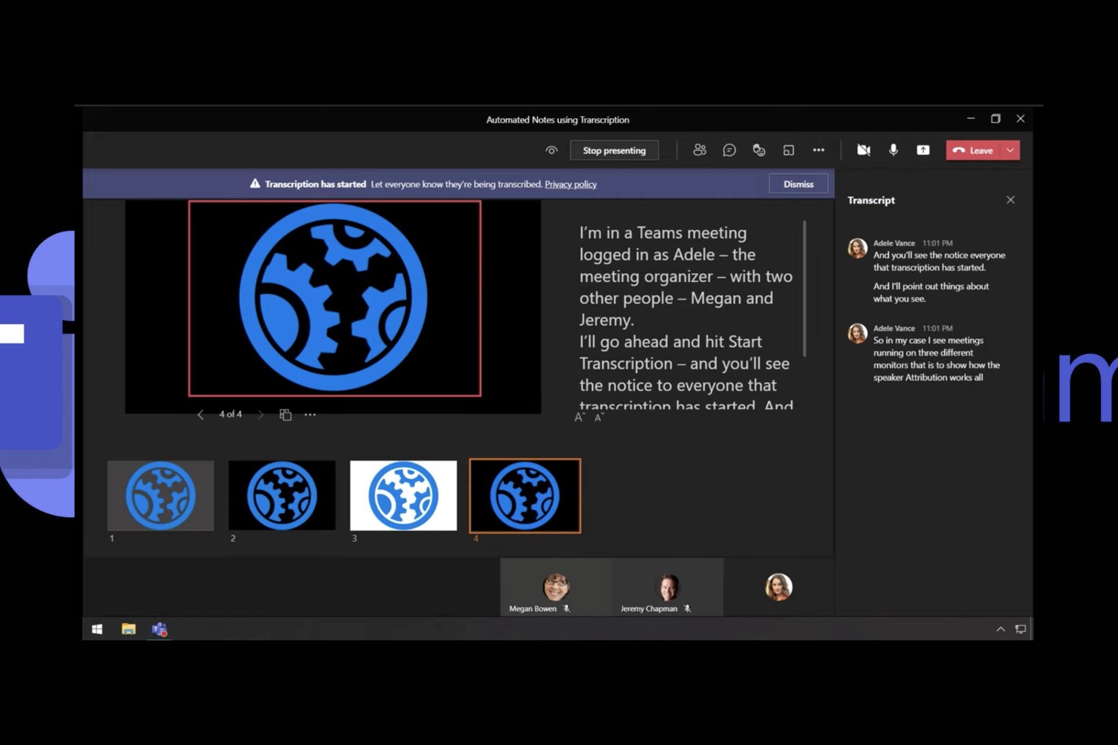The width and height of the screenshot is (1118, 745).
Task: Open the meeting chat icon
Action: [729, 150]
